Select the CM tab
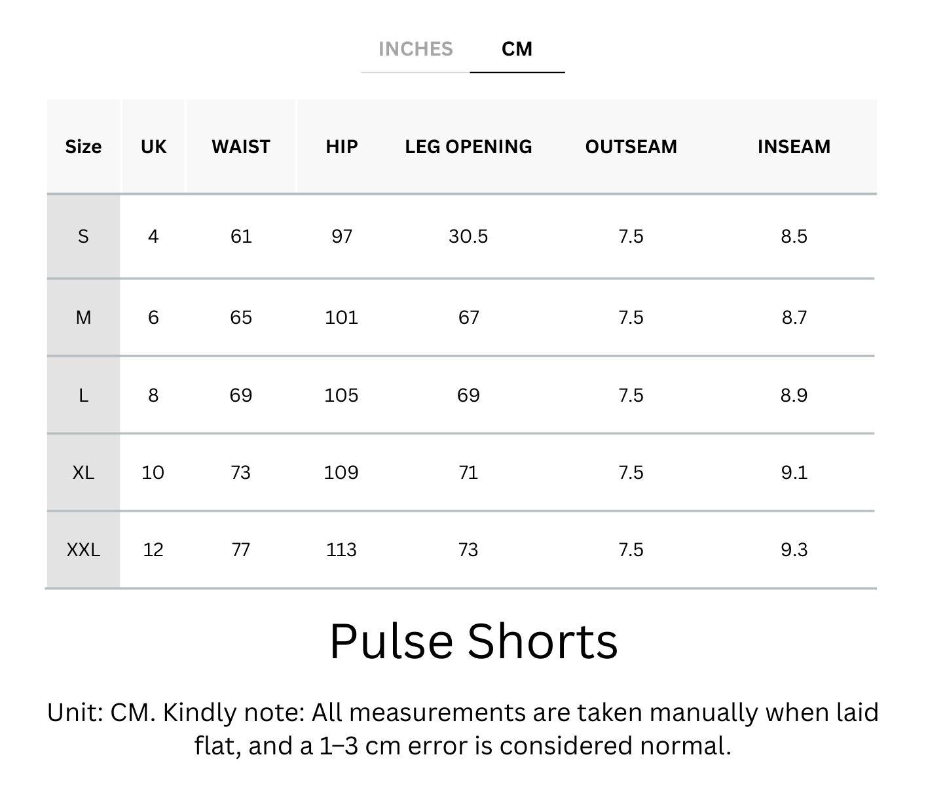The width and height of the screenshot is (926, 793). [x=517, y=49]
